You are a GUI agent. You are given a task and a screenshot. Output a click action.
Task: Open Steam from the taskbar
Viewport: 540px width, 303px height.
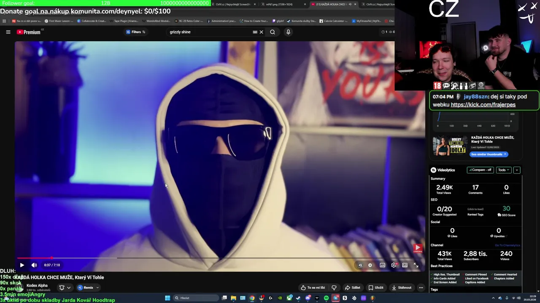coord(298,298)
